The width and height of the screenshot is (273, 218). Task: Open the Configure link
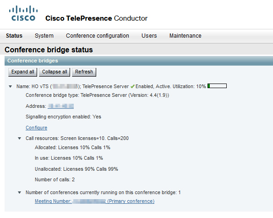36,128
